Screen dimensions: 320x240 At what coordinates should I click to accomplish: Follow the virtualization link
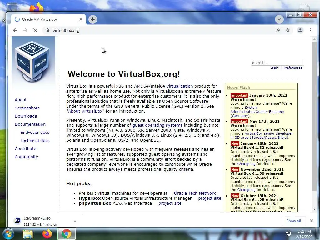click(x=180, y=86)
